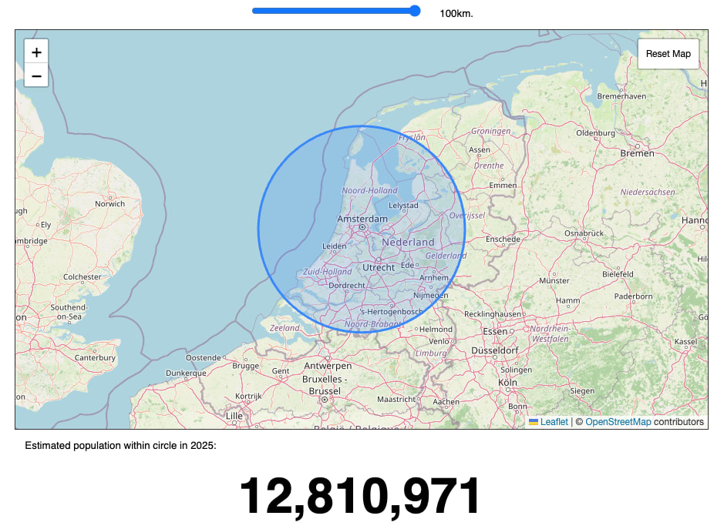Open the Leaflet attribution link
This screenshot has height=529, width=724.
click(x=554, y=421)
